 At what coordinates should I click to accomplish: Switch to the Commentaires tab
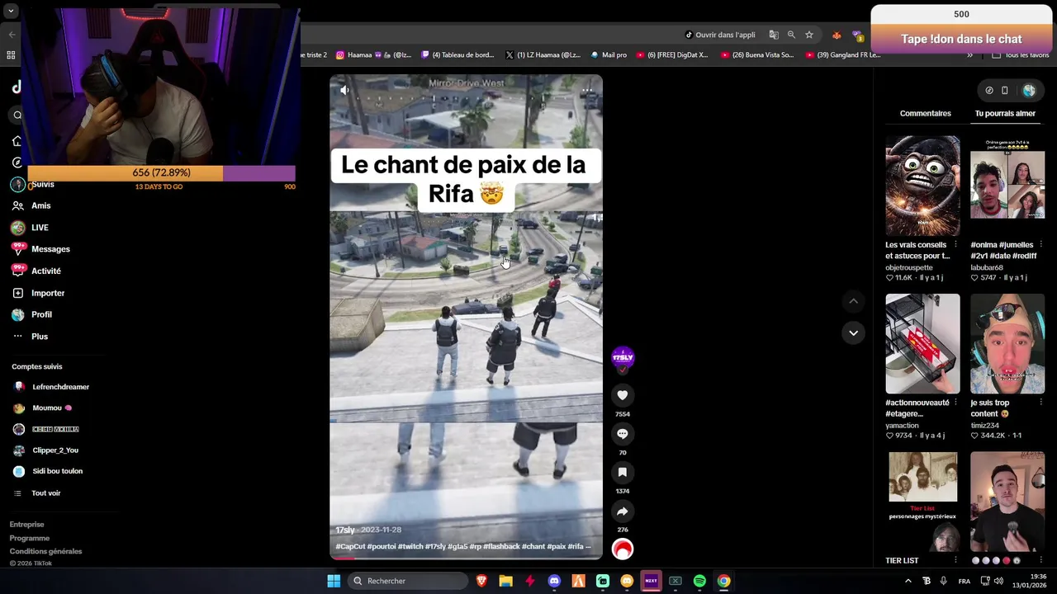pos(925,113)
